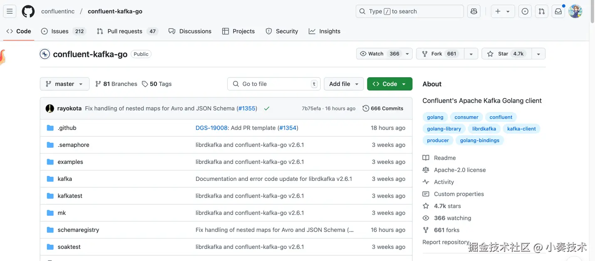
Task: Expand the Fork options dropdown arrow
Action: click(471, 54)
